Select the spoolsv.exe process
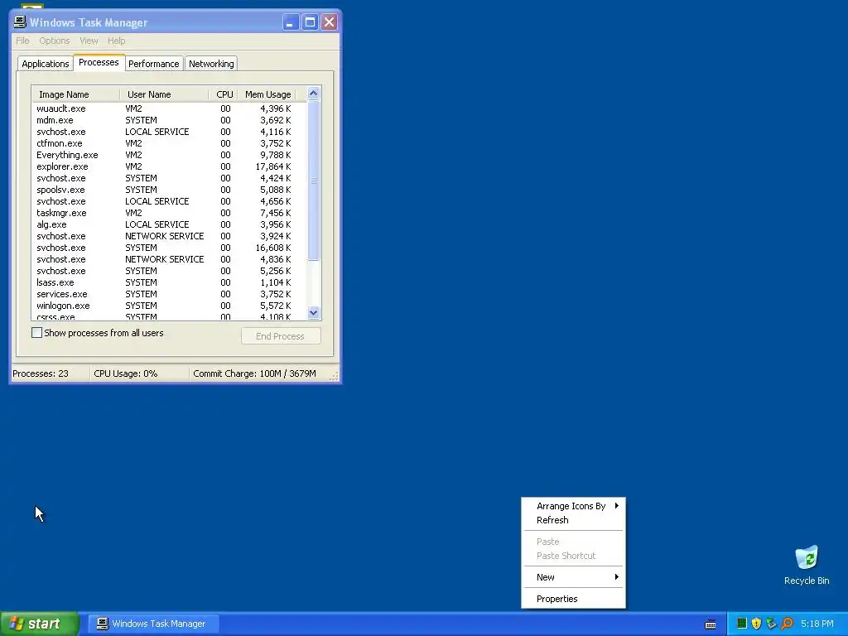Screen dimensions: 848x636 click(x=169, y=190)
